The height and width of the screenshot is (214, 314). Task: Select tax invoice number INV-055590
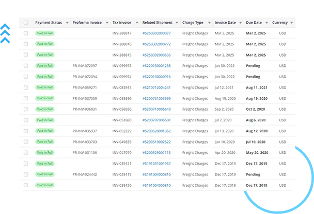[122, 99]
